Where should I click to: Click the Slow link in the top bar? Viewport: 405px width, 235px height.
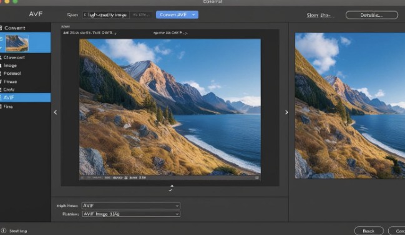point(320,15)
